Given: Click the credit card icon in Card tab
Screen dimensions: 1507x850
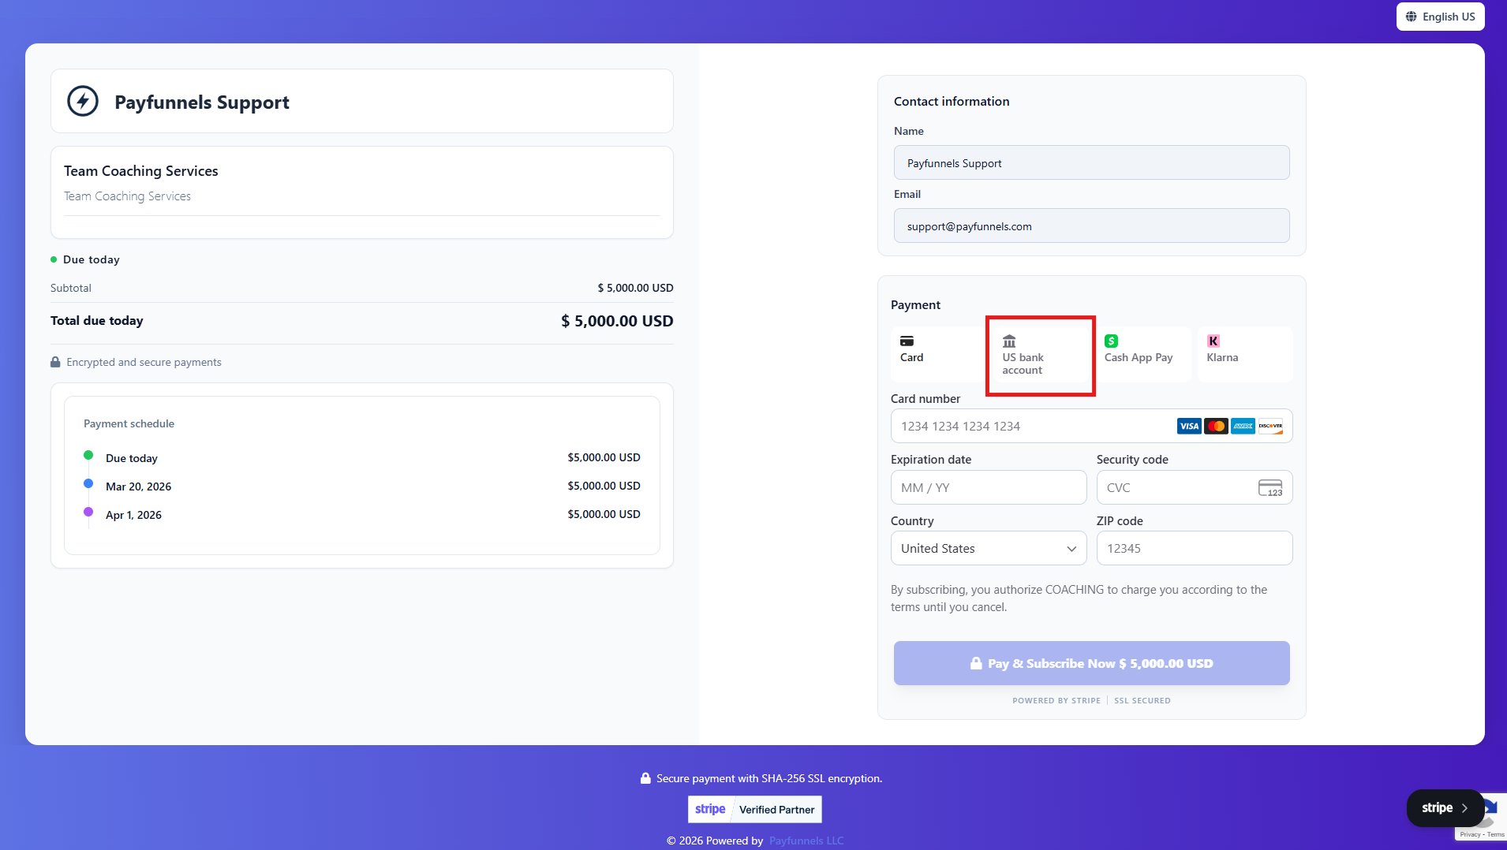Looking at the screenshot, I should 907,341.
